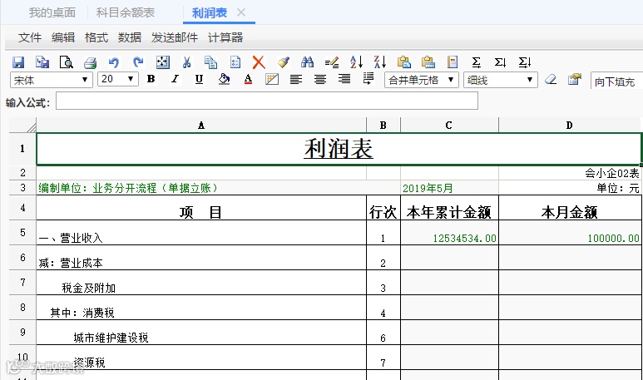Open the 发送邮件 menu item
The image size is (643, 380).
(175, 37)
